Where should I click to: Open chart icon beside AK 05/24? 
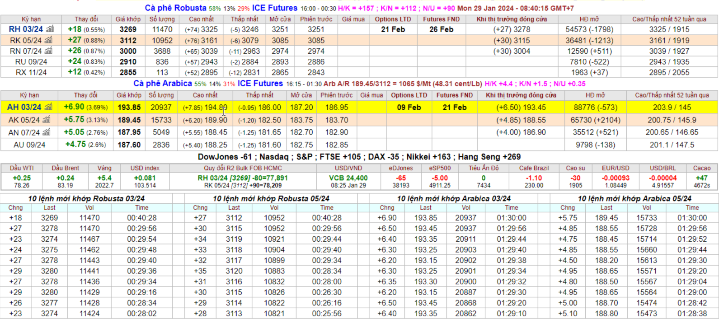click(46, 120)
